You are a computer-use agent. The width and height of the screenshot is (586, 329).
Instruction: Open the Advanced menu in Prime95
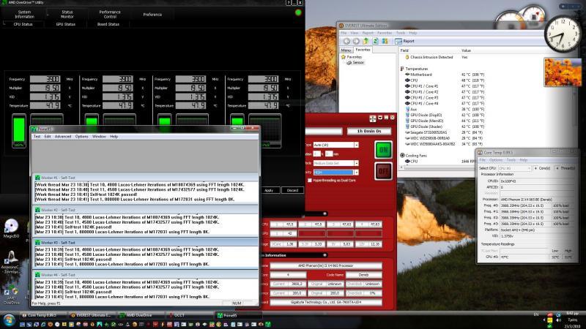click(63, 136)
